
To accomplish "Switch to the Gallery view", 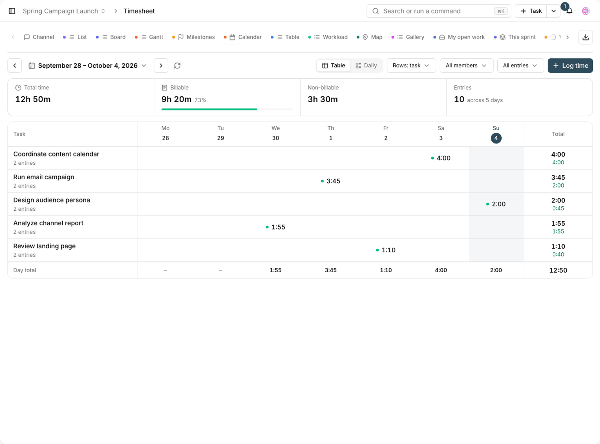I will tap(408, 37).
